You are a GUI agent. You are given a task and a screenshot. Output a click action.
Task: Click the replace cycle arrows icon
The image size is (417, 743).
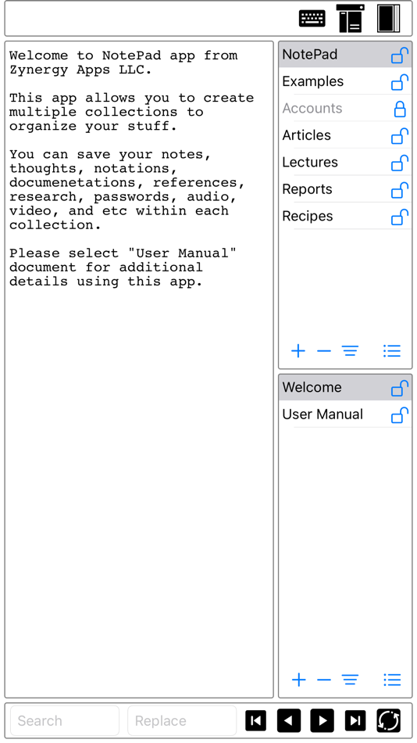click(x=389, y=721)
